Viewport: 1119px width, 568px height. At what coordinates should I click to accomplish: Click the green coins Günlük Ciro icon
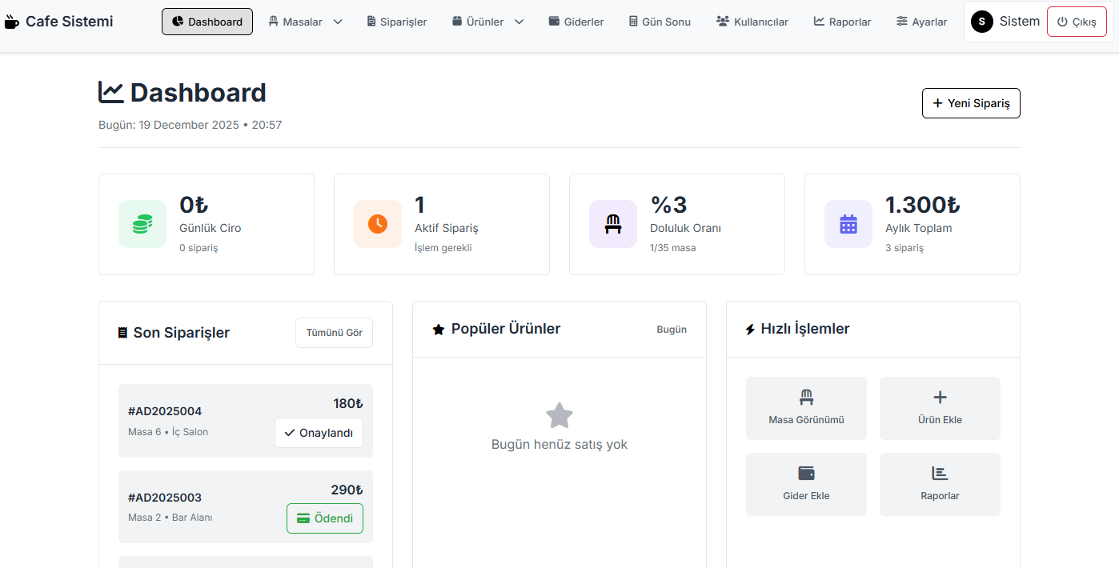tap(142, 224)
